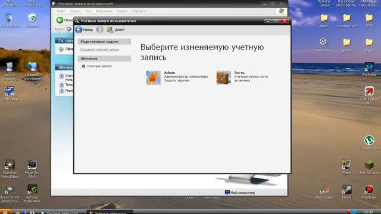The image size is (381, 214).
Task: Open Desktop Explorer desktop icon
Action: coord(10,67)
